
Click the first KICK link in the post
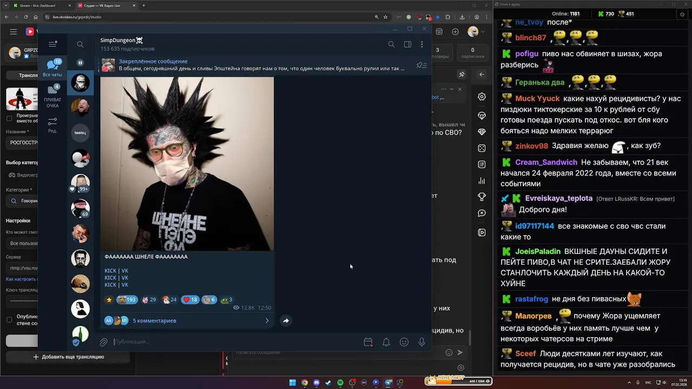[x=110, y=271]
